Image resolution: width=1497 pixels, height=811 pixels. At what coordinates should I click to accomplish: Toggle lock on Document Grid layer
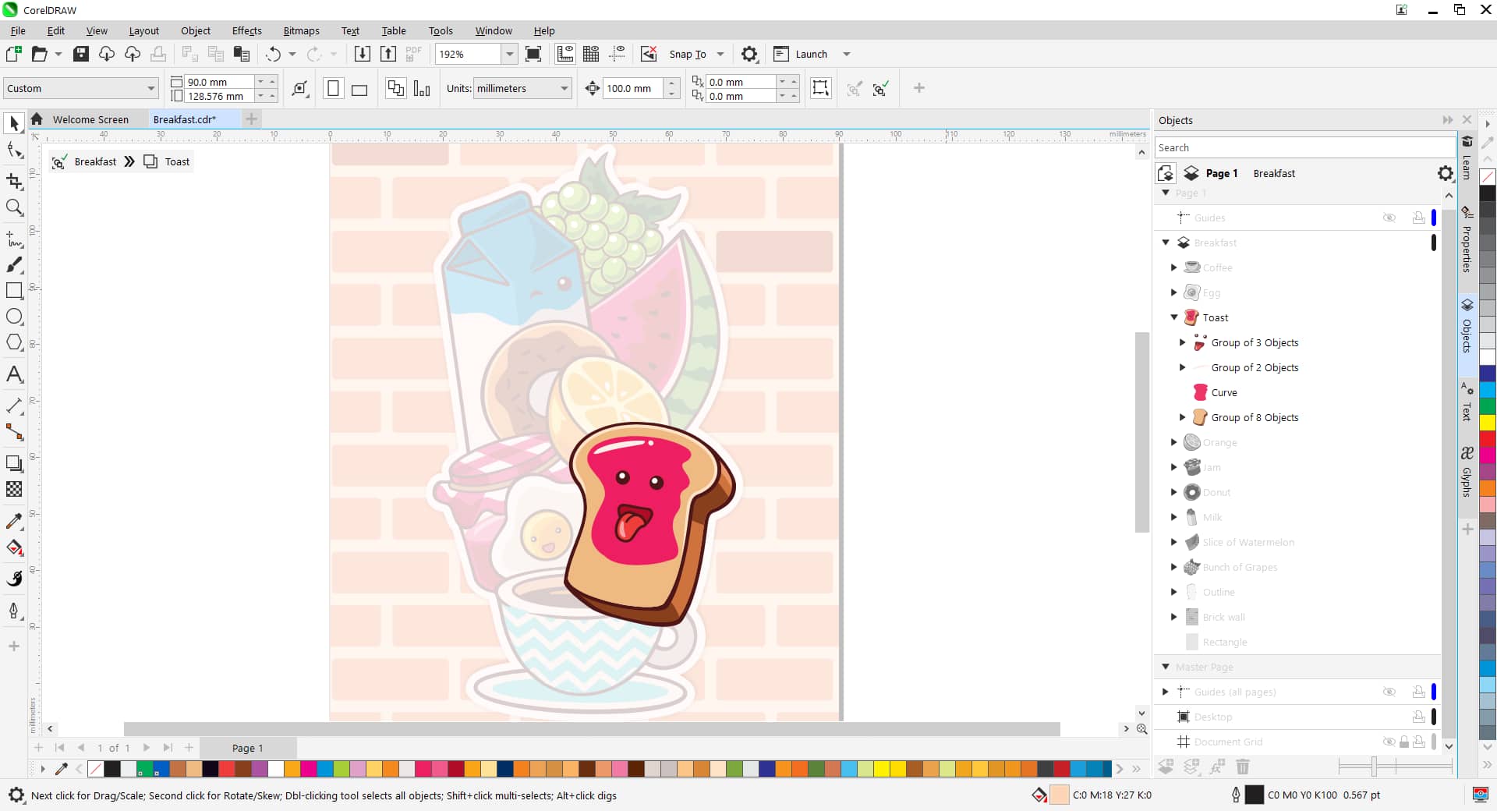[1404, 742]
